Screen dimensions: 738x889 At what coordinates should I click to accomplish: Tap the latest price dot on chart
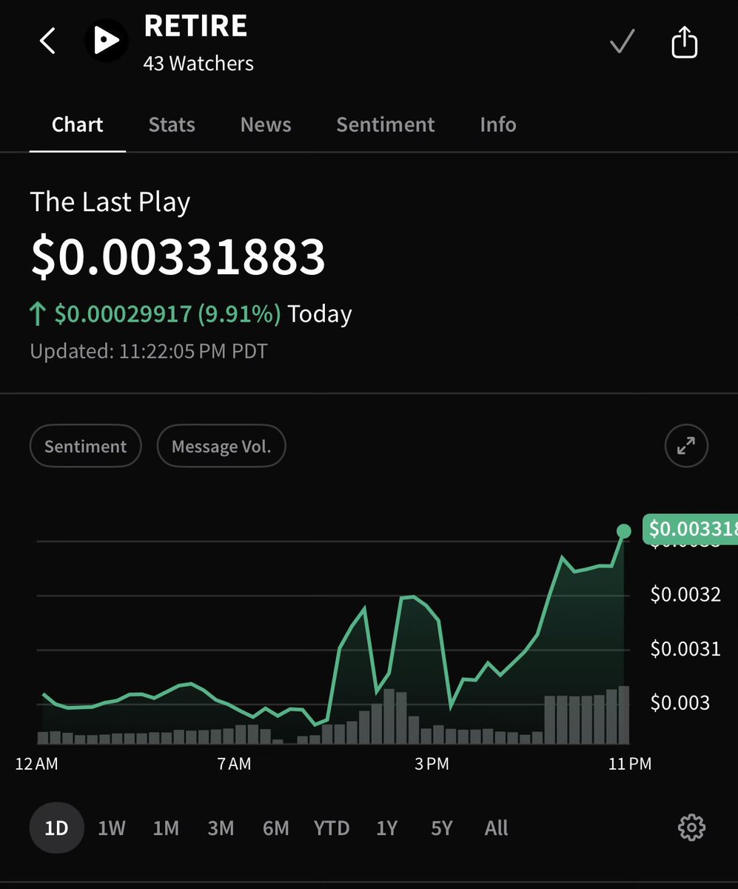point(624,530)
